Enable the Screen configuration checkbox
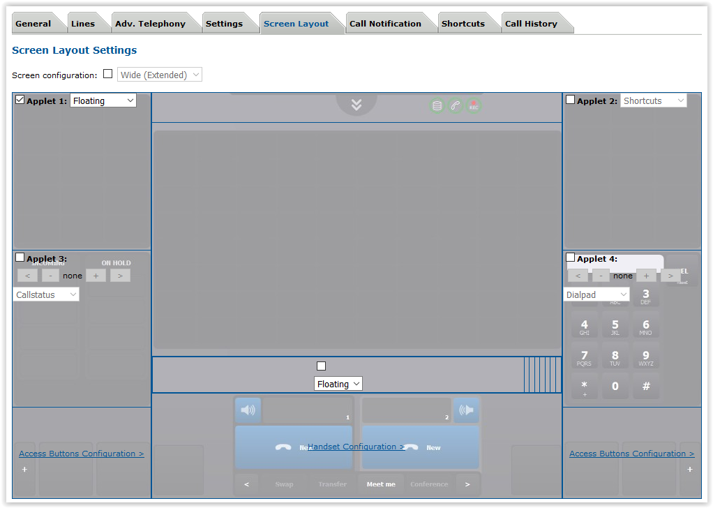Image resolution: width=713 pixels, height=508 pixels. point(107,74)
